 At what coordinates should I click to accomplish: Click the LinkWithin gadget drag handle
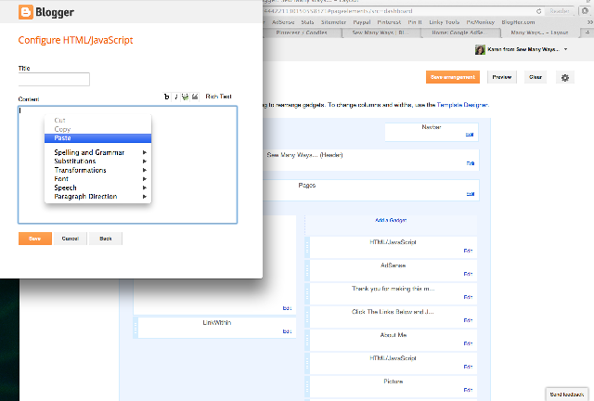tap(136, 328)
